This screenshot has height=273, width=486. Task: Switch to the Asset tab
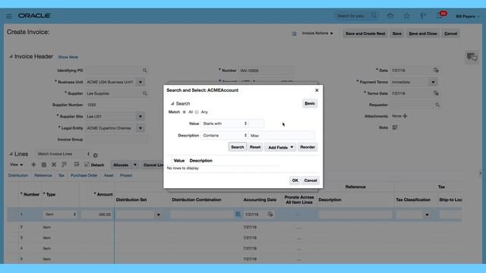(109, 175)
